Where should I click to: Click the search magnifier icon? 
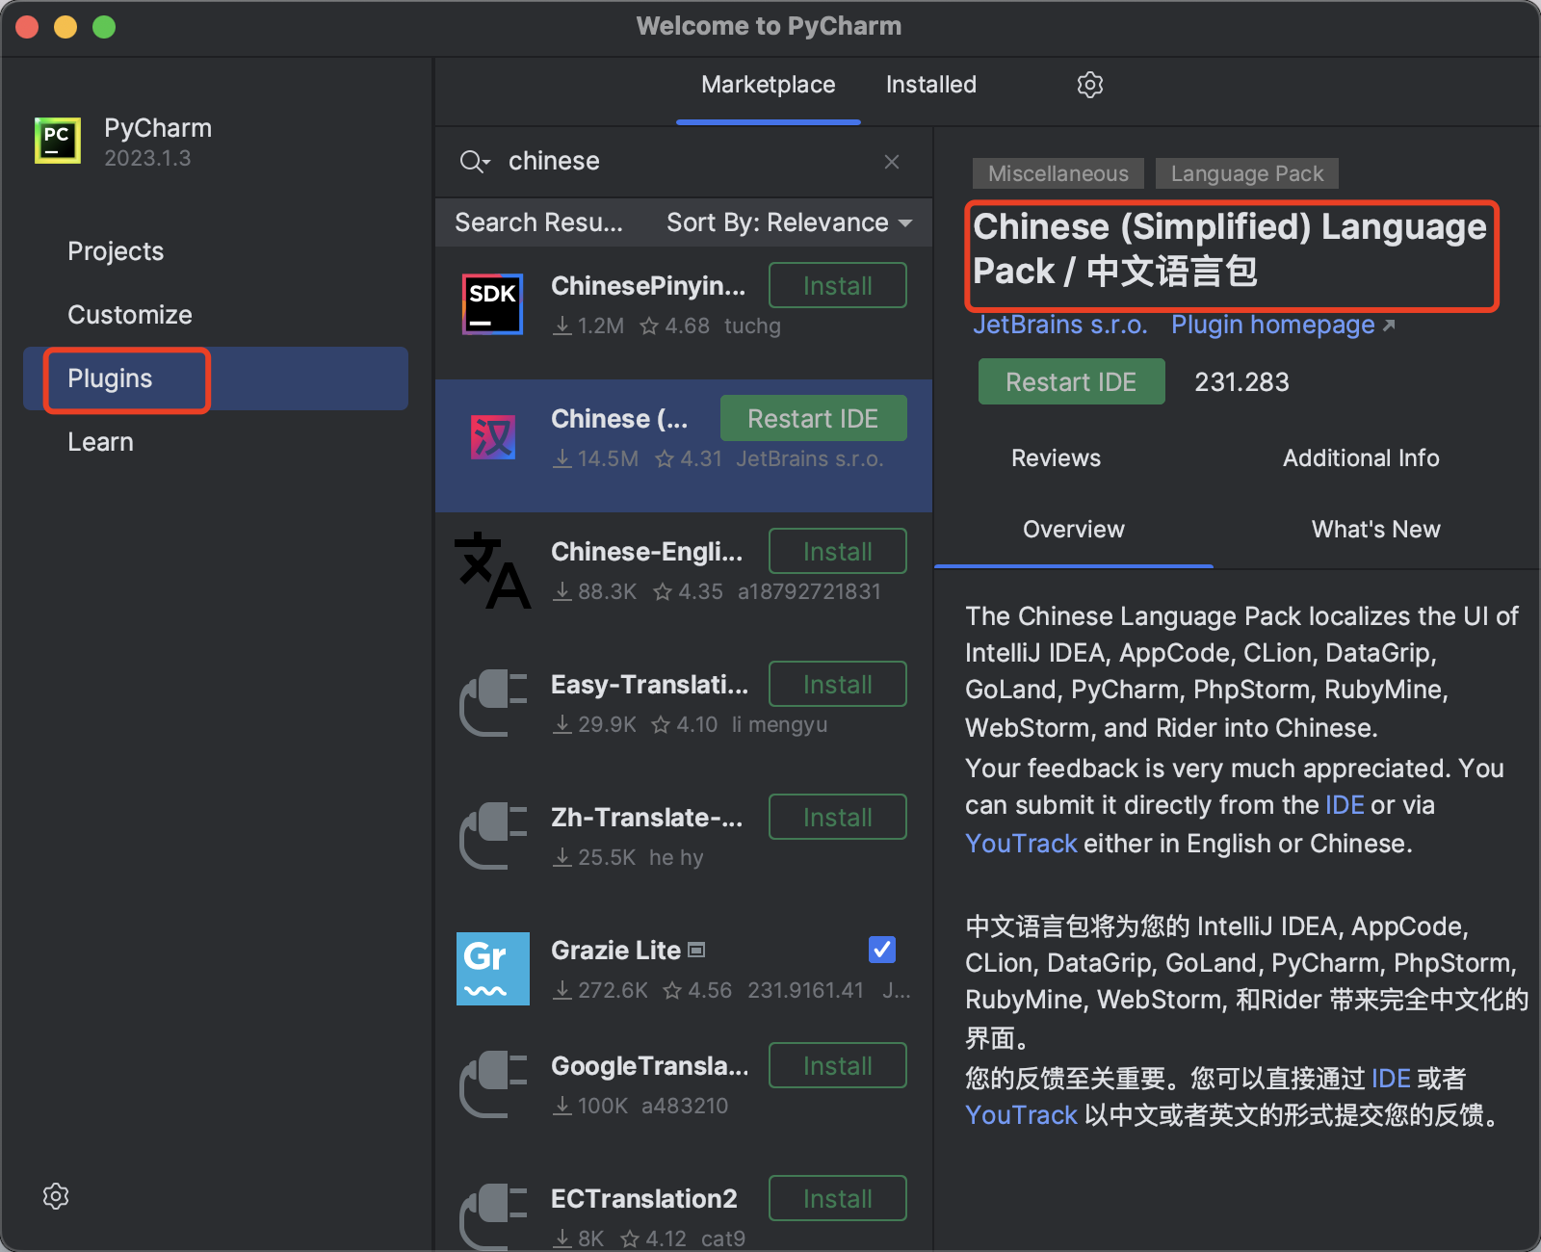(474, 161)
